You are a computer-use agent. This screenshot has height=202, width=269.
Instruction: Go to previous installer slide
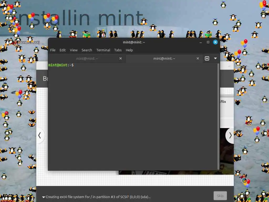[40, 135]
